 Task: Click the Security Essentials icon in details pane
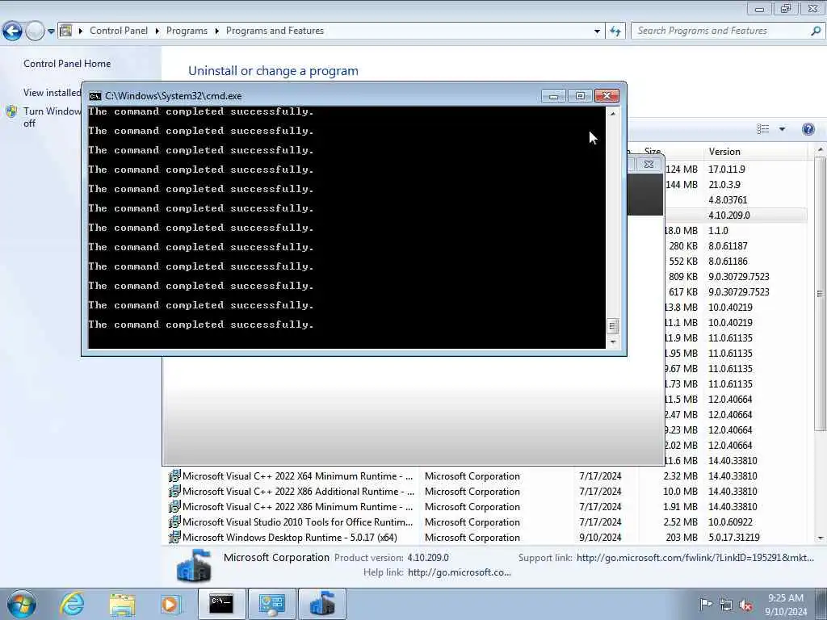coord(194,565)
